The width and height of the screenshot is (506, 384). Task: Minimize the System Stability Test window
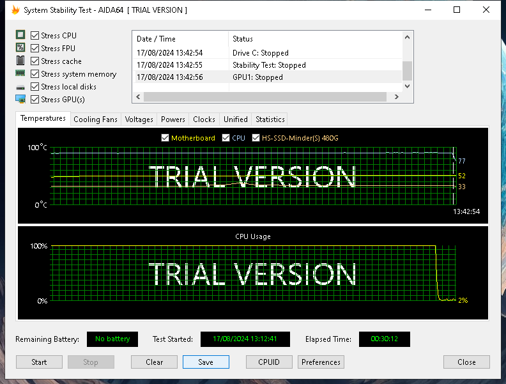click(428, 10)
